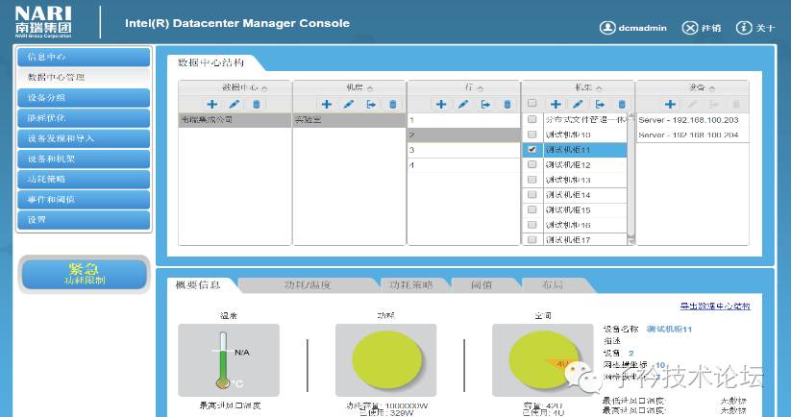Switch to the 功耗/温度 tab
Viewport: 791px width, 417px height.
[x=308, y=285]
